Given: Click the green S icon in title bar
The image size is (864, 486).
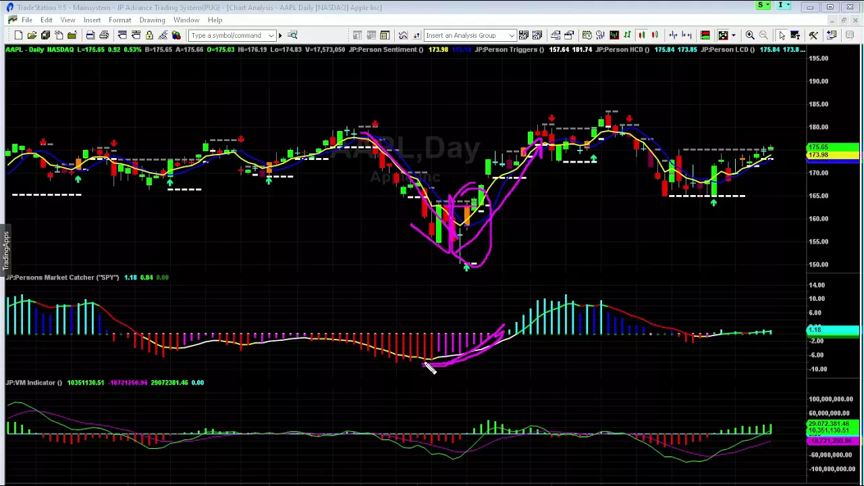Looking at the screenshot, I should click(763, 6).
